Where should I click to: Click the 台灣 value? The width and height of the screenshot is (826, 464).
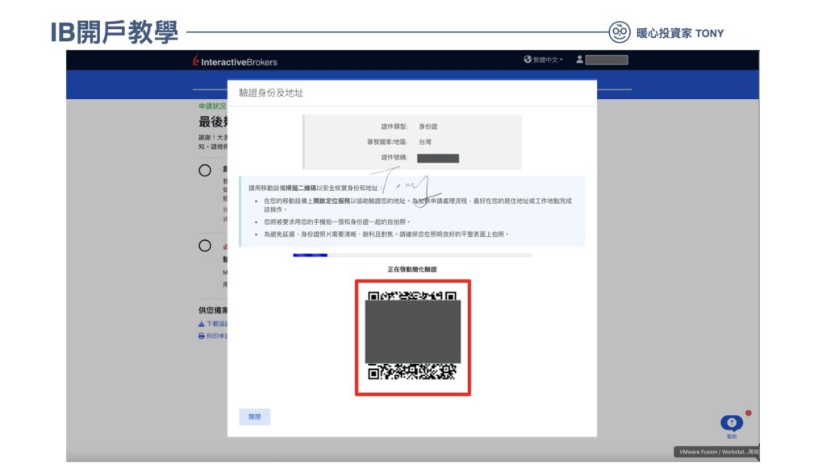[x=425, y=142]
